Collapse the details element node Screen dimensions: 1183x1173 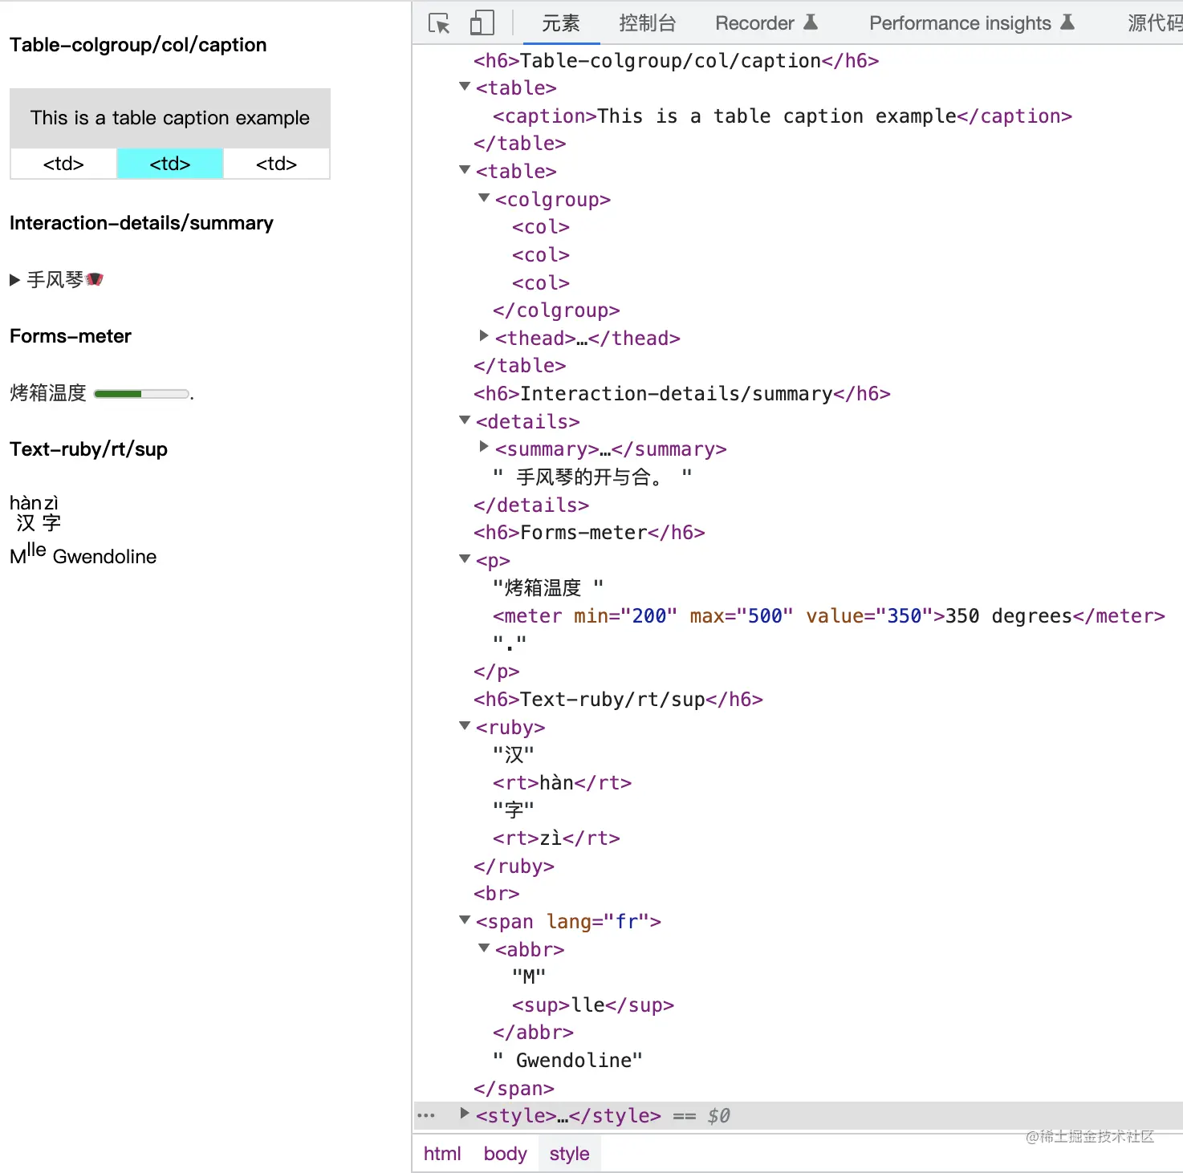coord(465,420)
